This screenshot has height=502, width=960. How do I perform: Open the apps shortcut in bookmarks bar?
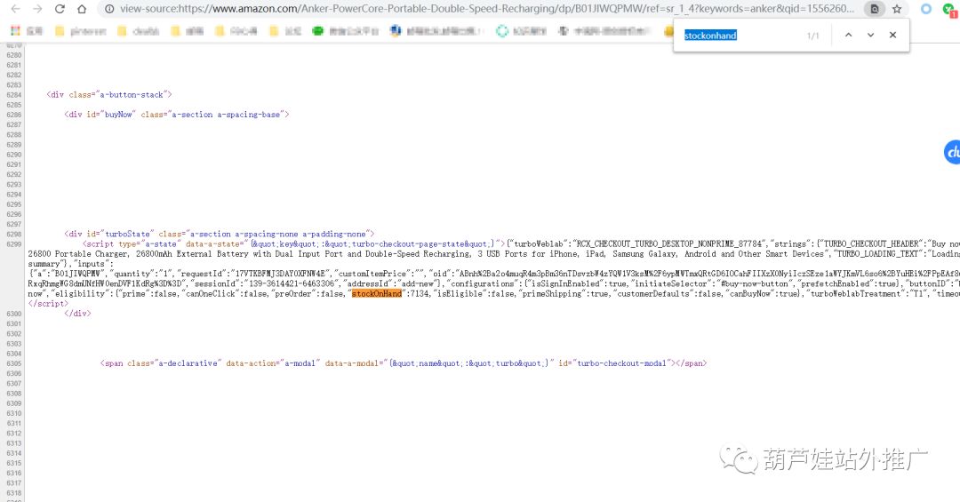coord(26,30)
